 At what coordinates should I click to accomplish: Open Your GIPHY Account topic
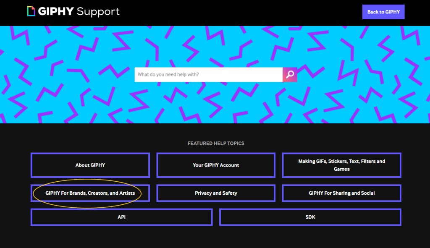pyautogui.click(x=216, y=165)
